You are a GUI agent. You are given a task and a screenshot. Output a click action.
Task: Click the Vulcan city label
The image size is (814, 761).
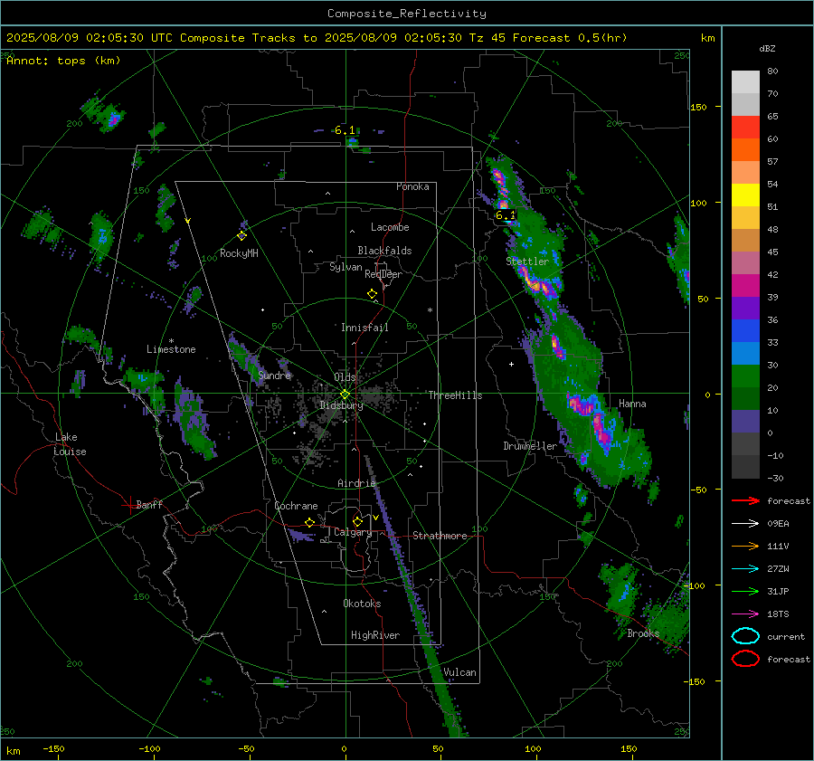point(459,672)
